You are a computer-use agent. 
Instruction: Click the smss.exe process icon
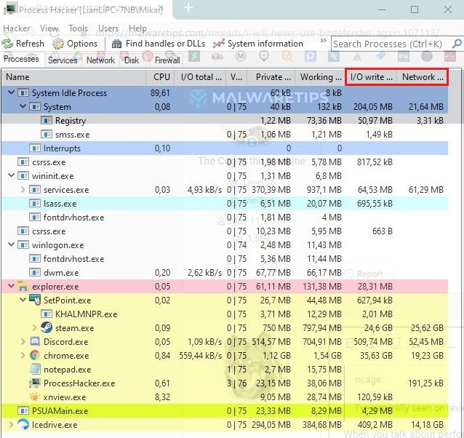click(x=47, y=134)
